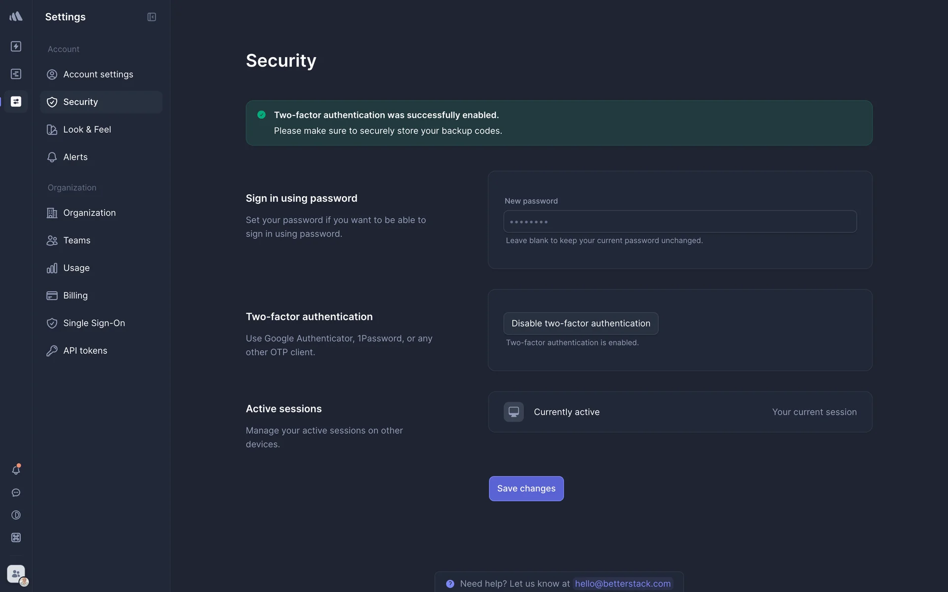The image size is (948, 592).
Task: Click the Better Stack logo icon
Action: (16, 17)
